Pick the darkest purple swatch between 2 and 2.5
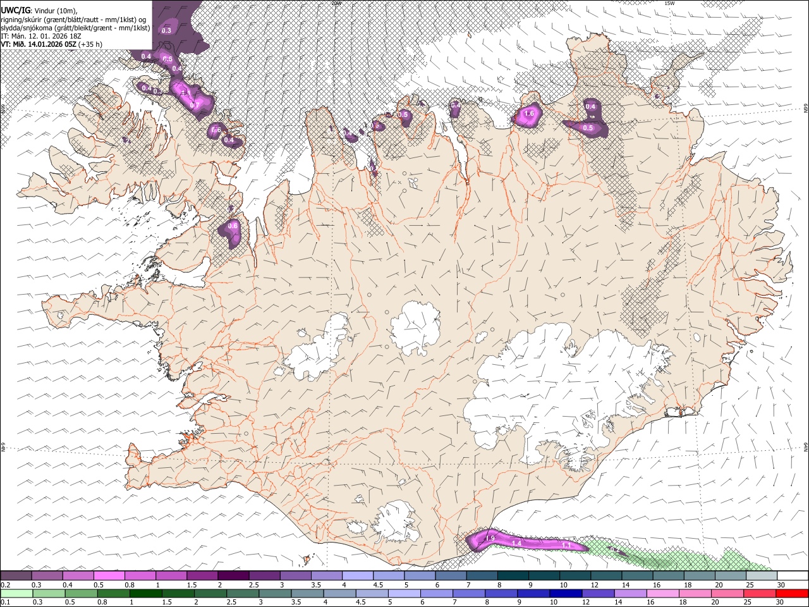This screenshot has height=607, width=809. tap(233, 575)
